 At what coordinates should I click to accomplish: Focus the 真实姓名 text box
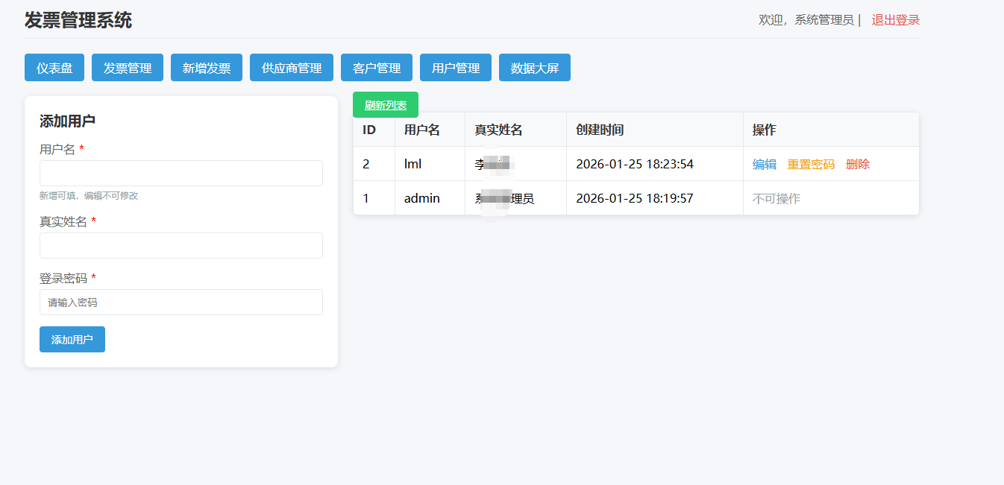point(181,245)
